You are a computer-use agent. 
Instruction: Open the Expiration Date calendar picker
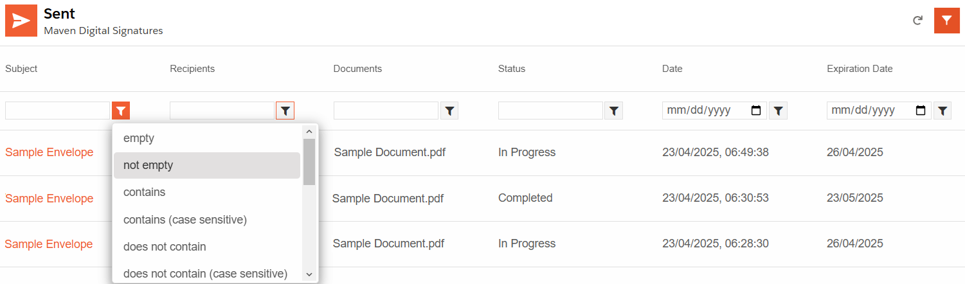point(921,111)
